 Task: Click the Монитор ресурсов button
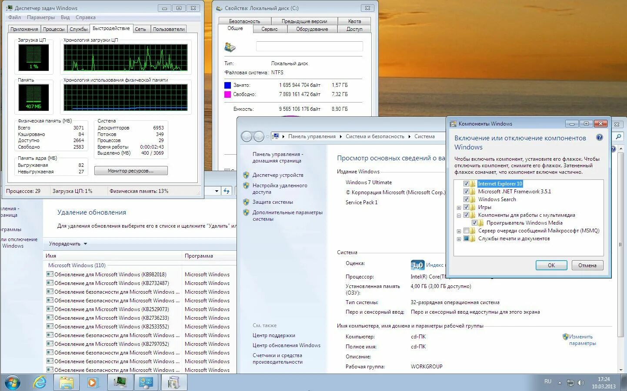coord(131,171)
